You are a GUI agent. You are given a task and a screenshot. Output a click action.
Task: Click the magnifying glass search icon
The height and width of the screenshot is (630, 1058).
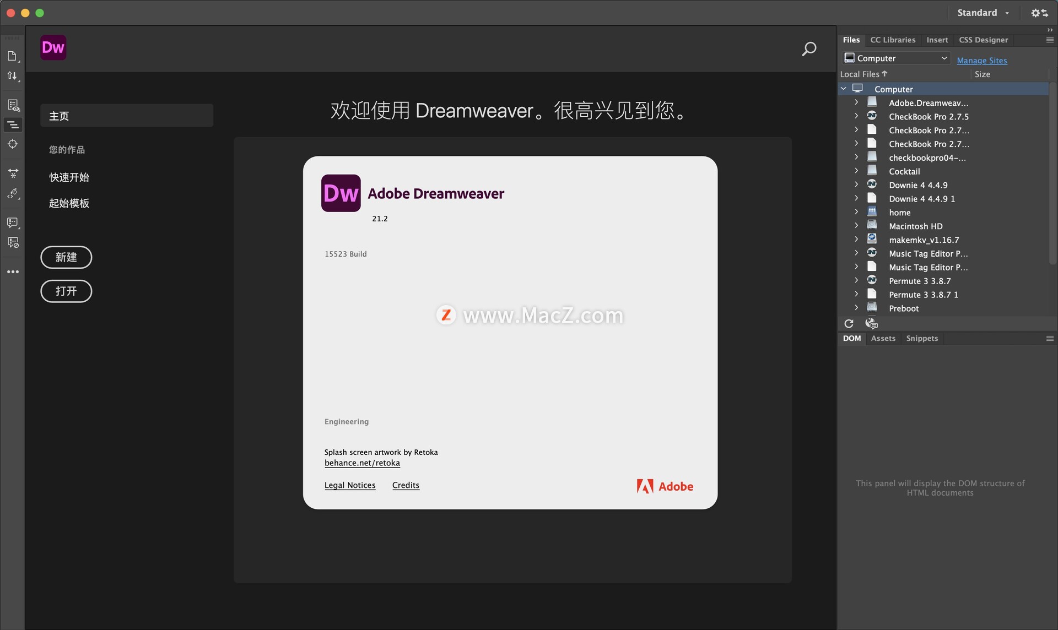(809, 49)
